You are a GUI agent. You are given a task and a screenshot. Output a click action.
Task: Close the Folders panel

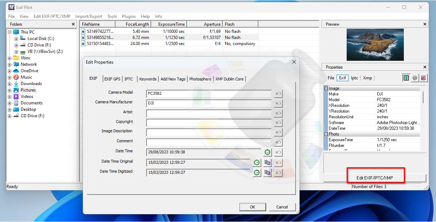coord(73,24)
